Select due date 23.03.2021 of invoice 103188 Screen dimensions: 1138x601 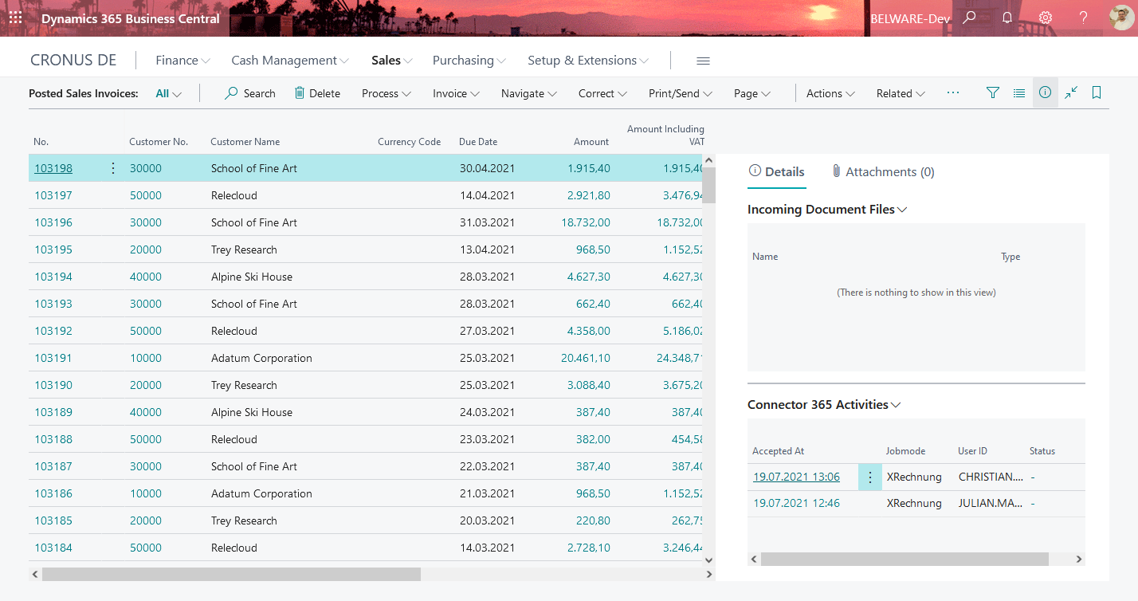click(487, 439)
